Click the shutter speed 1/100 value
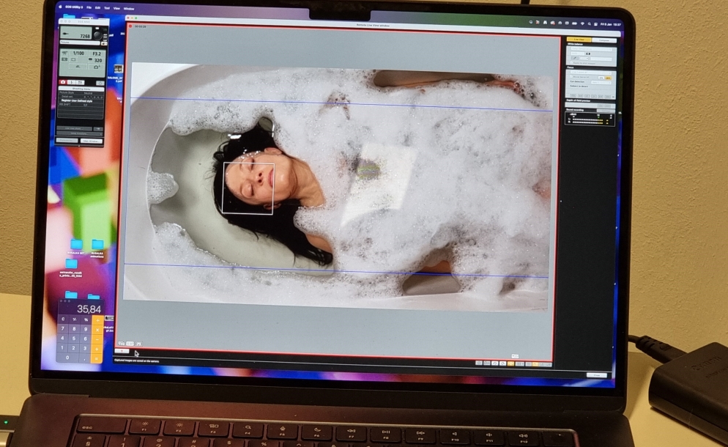The width and height of the screenshot is (728, 447). click(77, 53)
